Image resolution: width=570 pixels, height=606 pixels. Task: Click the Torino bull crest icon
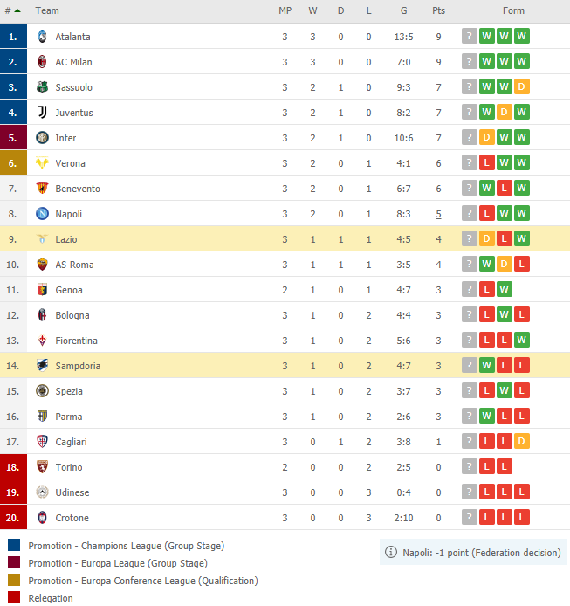42,467
